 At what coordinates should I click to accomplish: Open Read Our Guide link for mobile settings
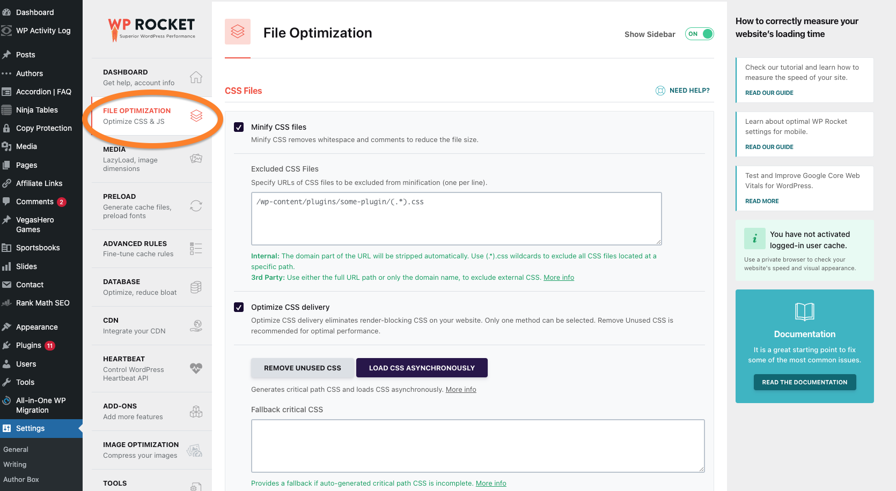(769, 147)
